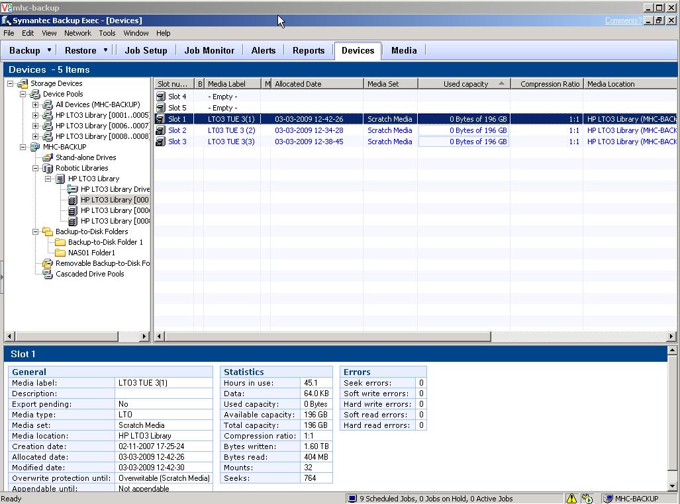Viewport: 680px width, 504px height.
Task: Collapse the Backup-to-Disk Folders node
Action: [36, 231]
